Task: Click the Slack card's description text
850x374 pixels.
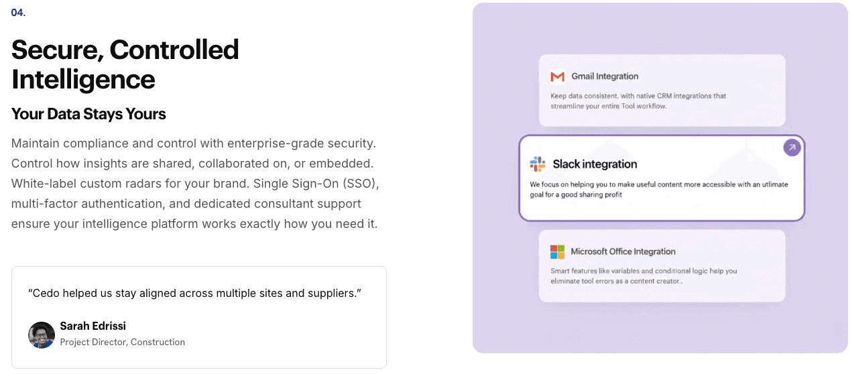Action: [658, 189]
